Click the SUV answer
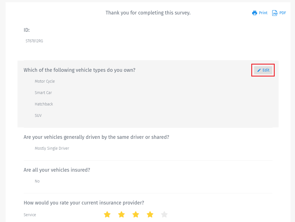 click(x=38, y=115)
